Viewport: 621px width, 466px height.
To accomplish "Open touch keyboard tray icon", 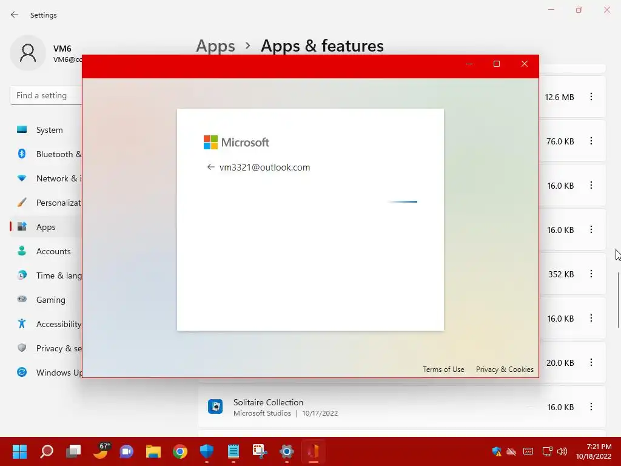I will coord(528,451).
